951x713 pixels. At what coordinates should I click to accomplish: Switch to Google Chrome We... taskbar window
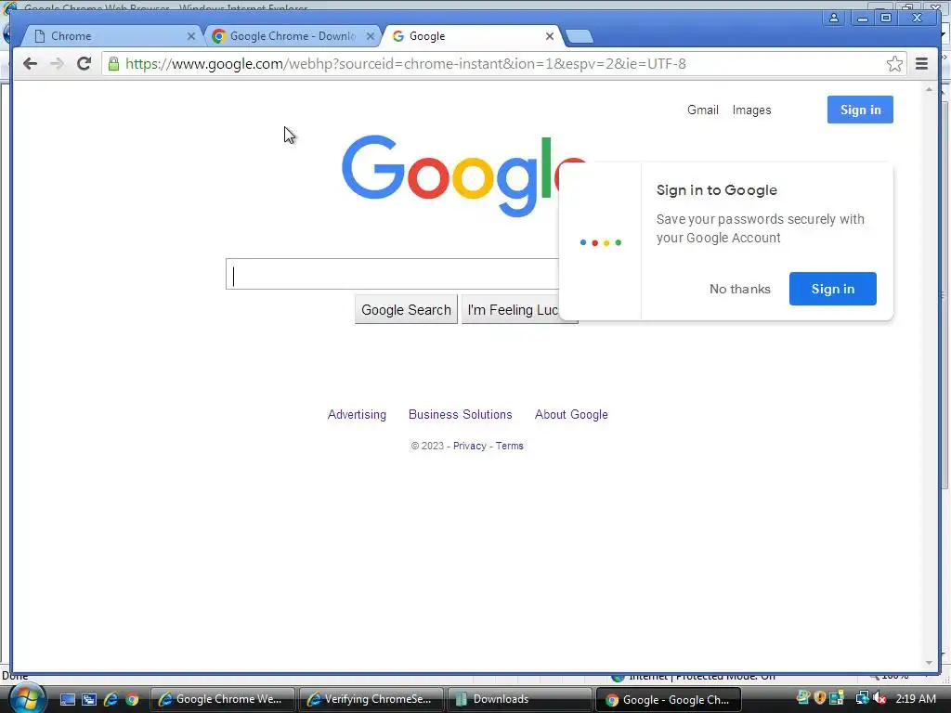point(223,699)
